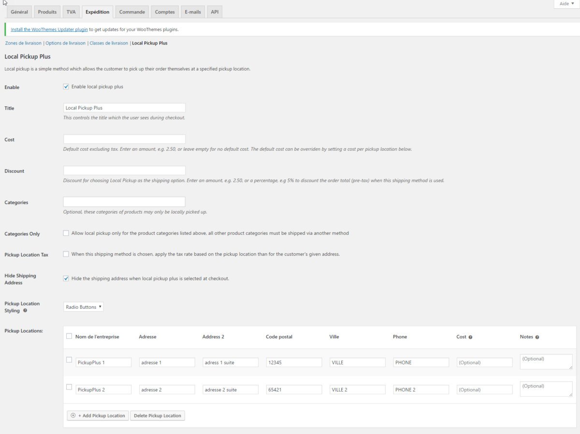Open the Radio Buttons styling dropdown
Viewport: 580px width, 434px height.
tap(83, 307)
